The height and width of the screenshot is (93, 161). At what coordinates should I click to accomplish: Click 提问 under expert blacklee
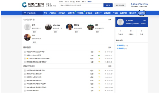click(56, 32)
